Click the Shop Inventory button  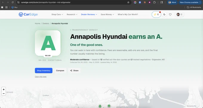pyautogui.click(x=44, y=70)
